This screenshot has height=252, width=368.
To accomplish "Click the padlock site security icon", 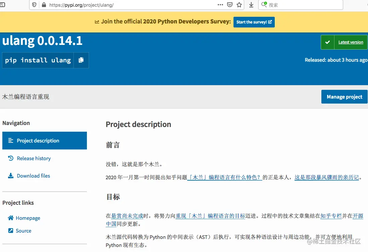I will pos(44,5).
